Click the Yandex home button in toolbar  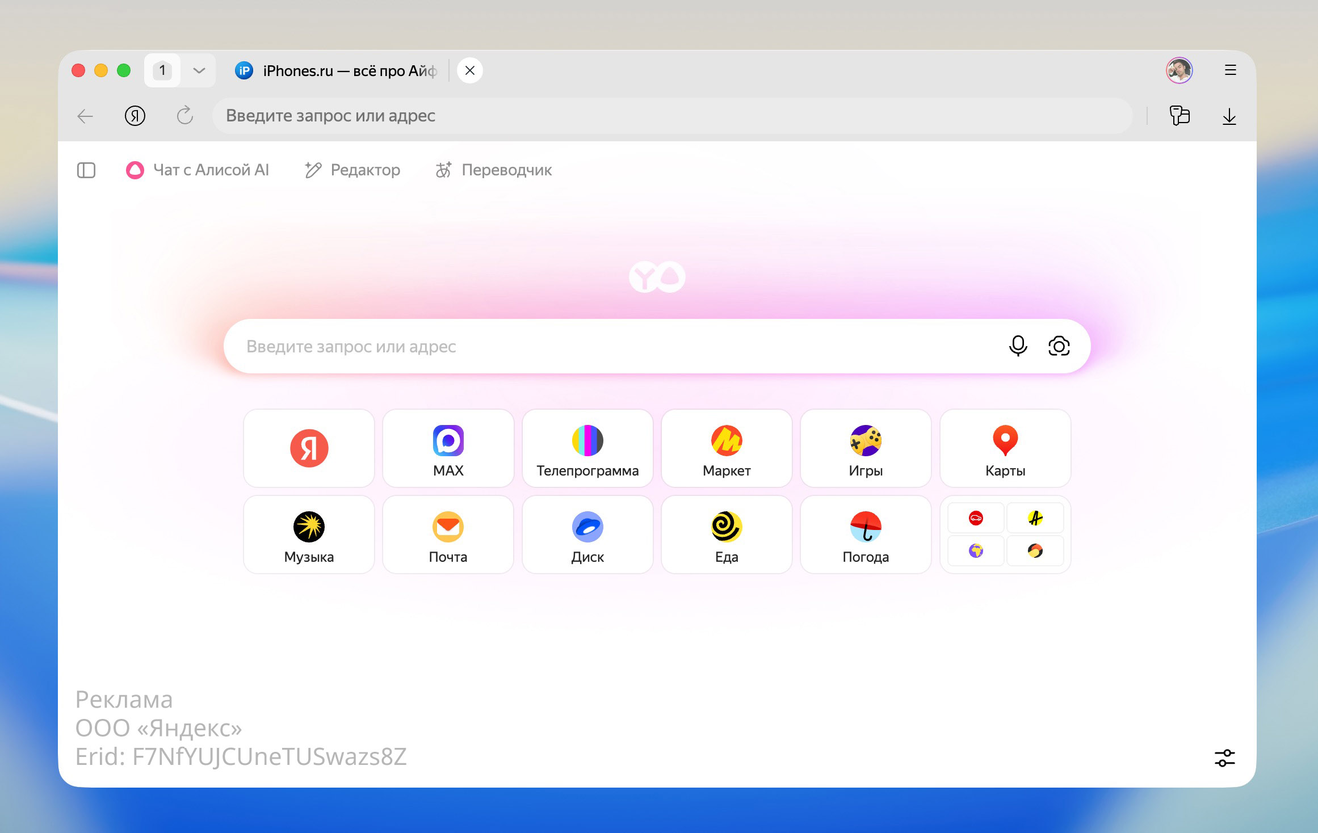pyautogui.click(x=135, y=116)
